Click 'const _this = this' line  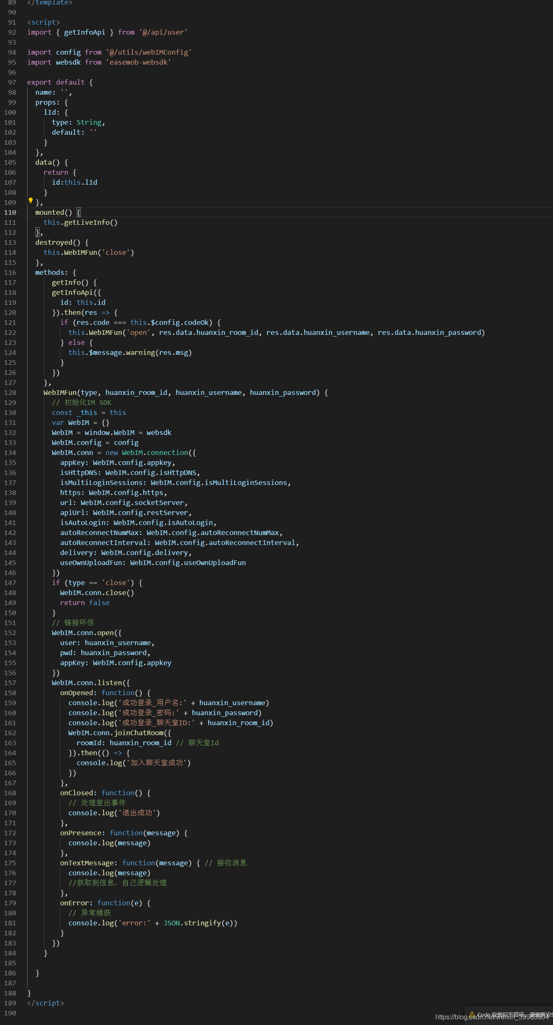point(89,412)
